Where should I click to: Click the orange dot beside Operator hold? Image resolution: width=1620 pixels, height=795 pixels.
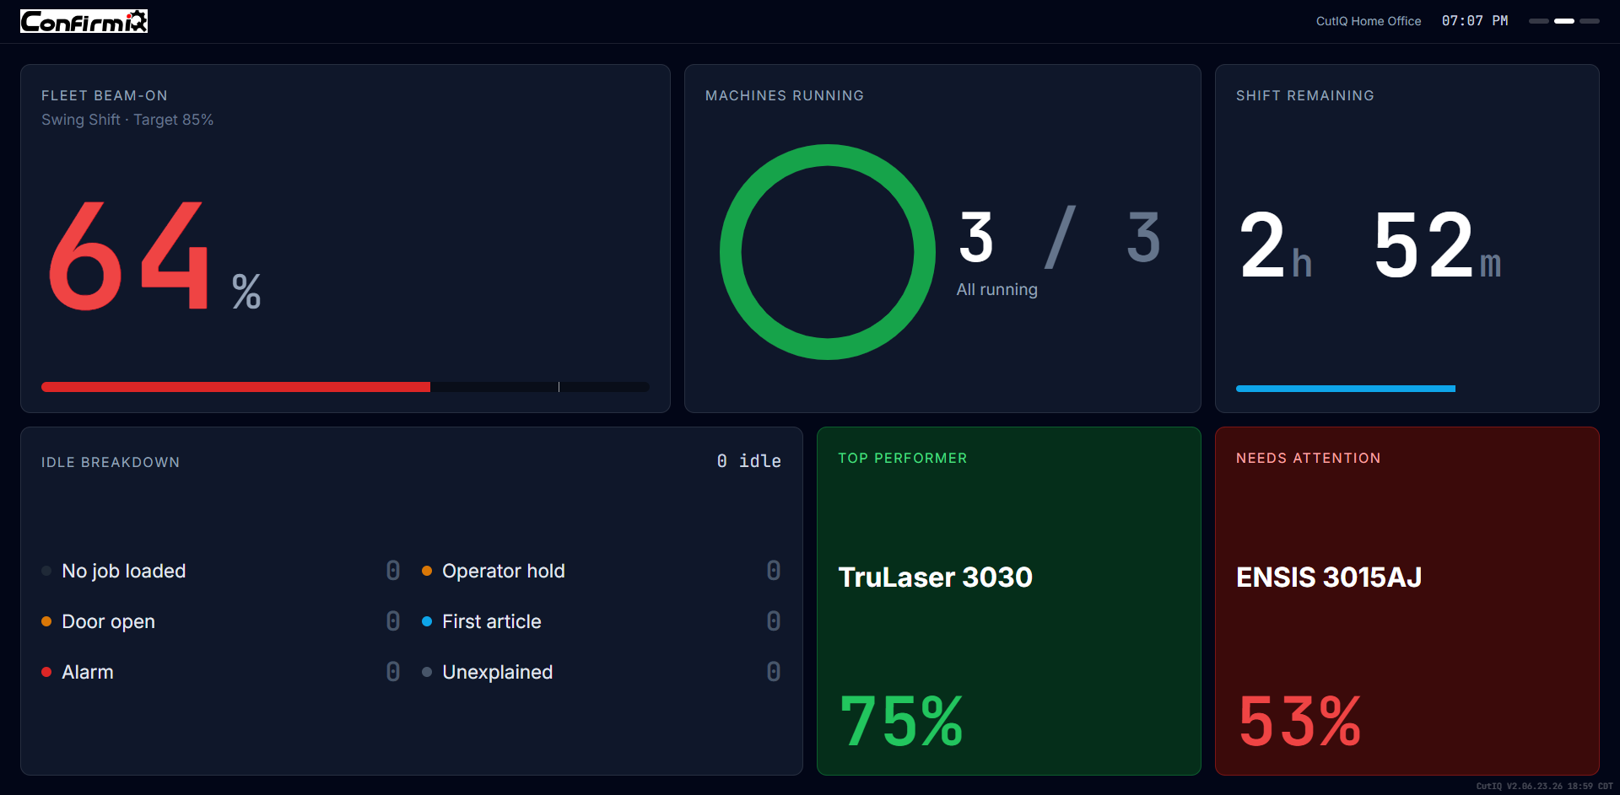tap(427, 571)
